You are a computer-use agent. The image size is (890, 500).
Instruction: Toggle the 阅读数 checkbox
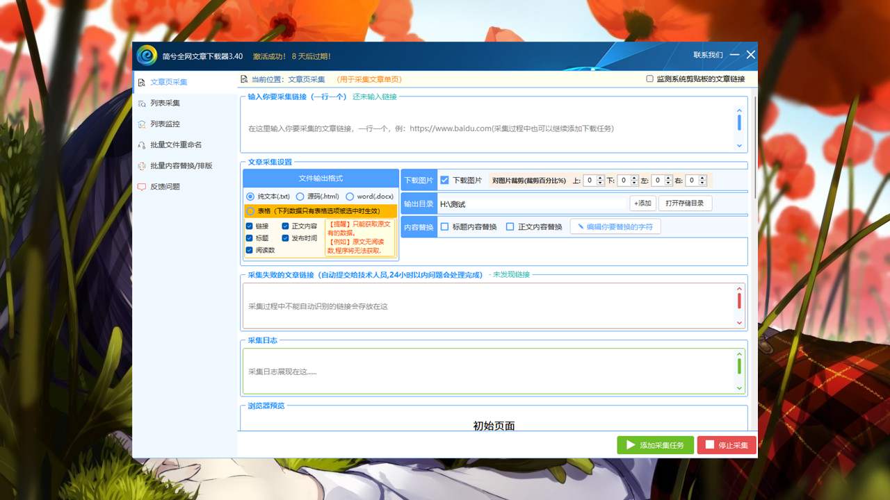250,250
